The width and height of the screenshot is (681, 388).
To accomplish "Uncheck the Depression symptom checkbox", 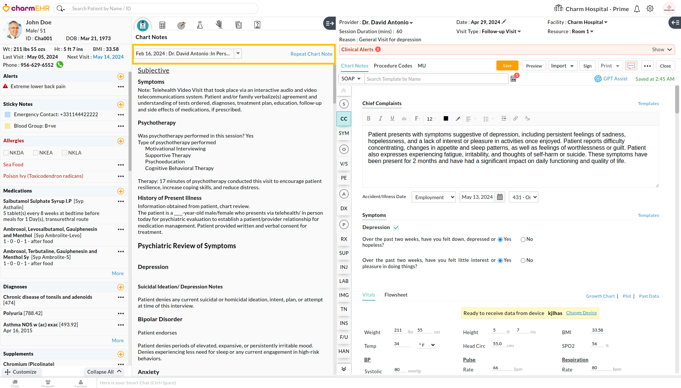I will [x=396, y=228].
